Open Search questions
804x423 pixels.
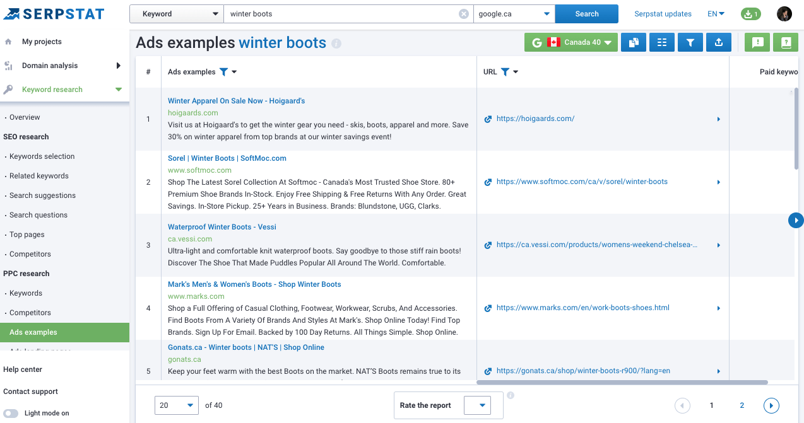point(38,215)
